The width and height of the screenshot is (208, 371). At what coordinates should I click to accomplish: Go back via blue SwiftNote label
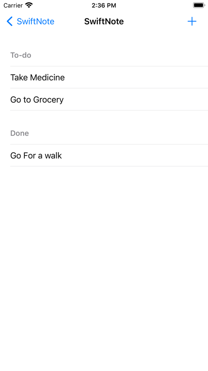(36, 21)
